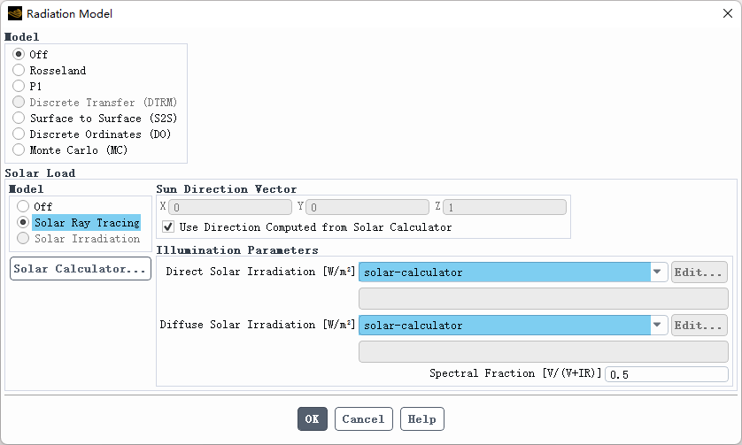Uncheck Use Direction Computed from Solar Calculator

pyautogui.click(x=168, y=227)
